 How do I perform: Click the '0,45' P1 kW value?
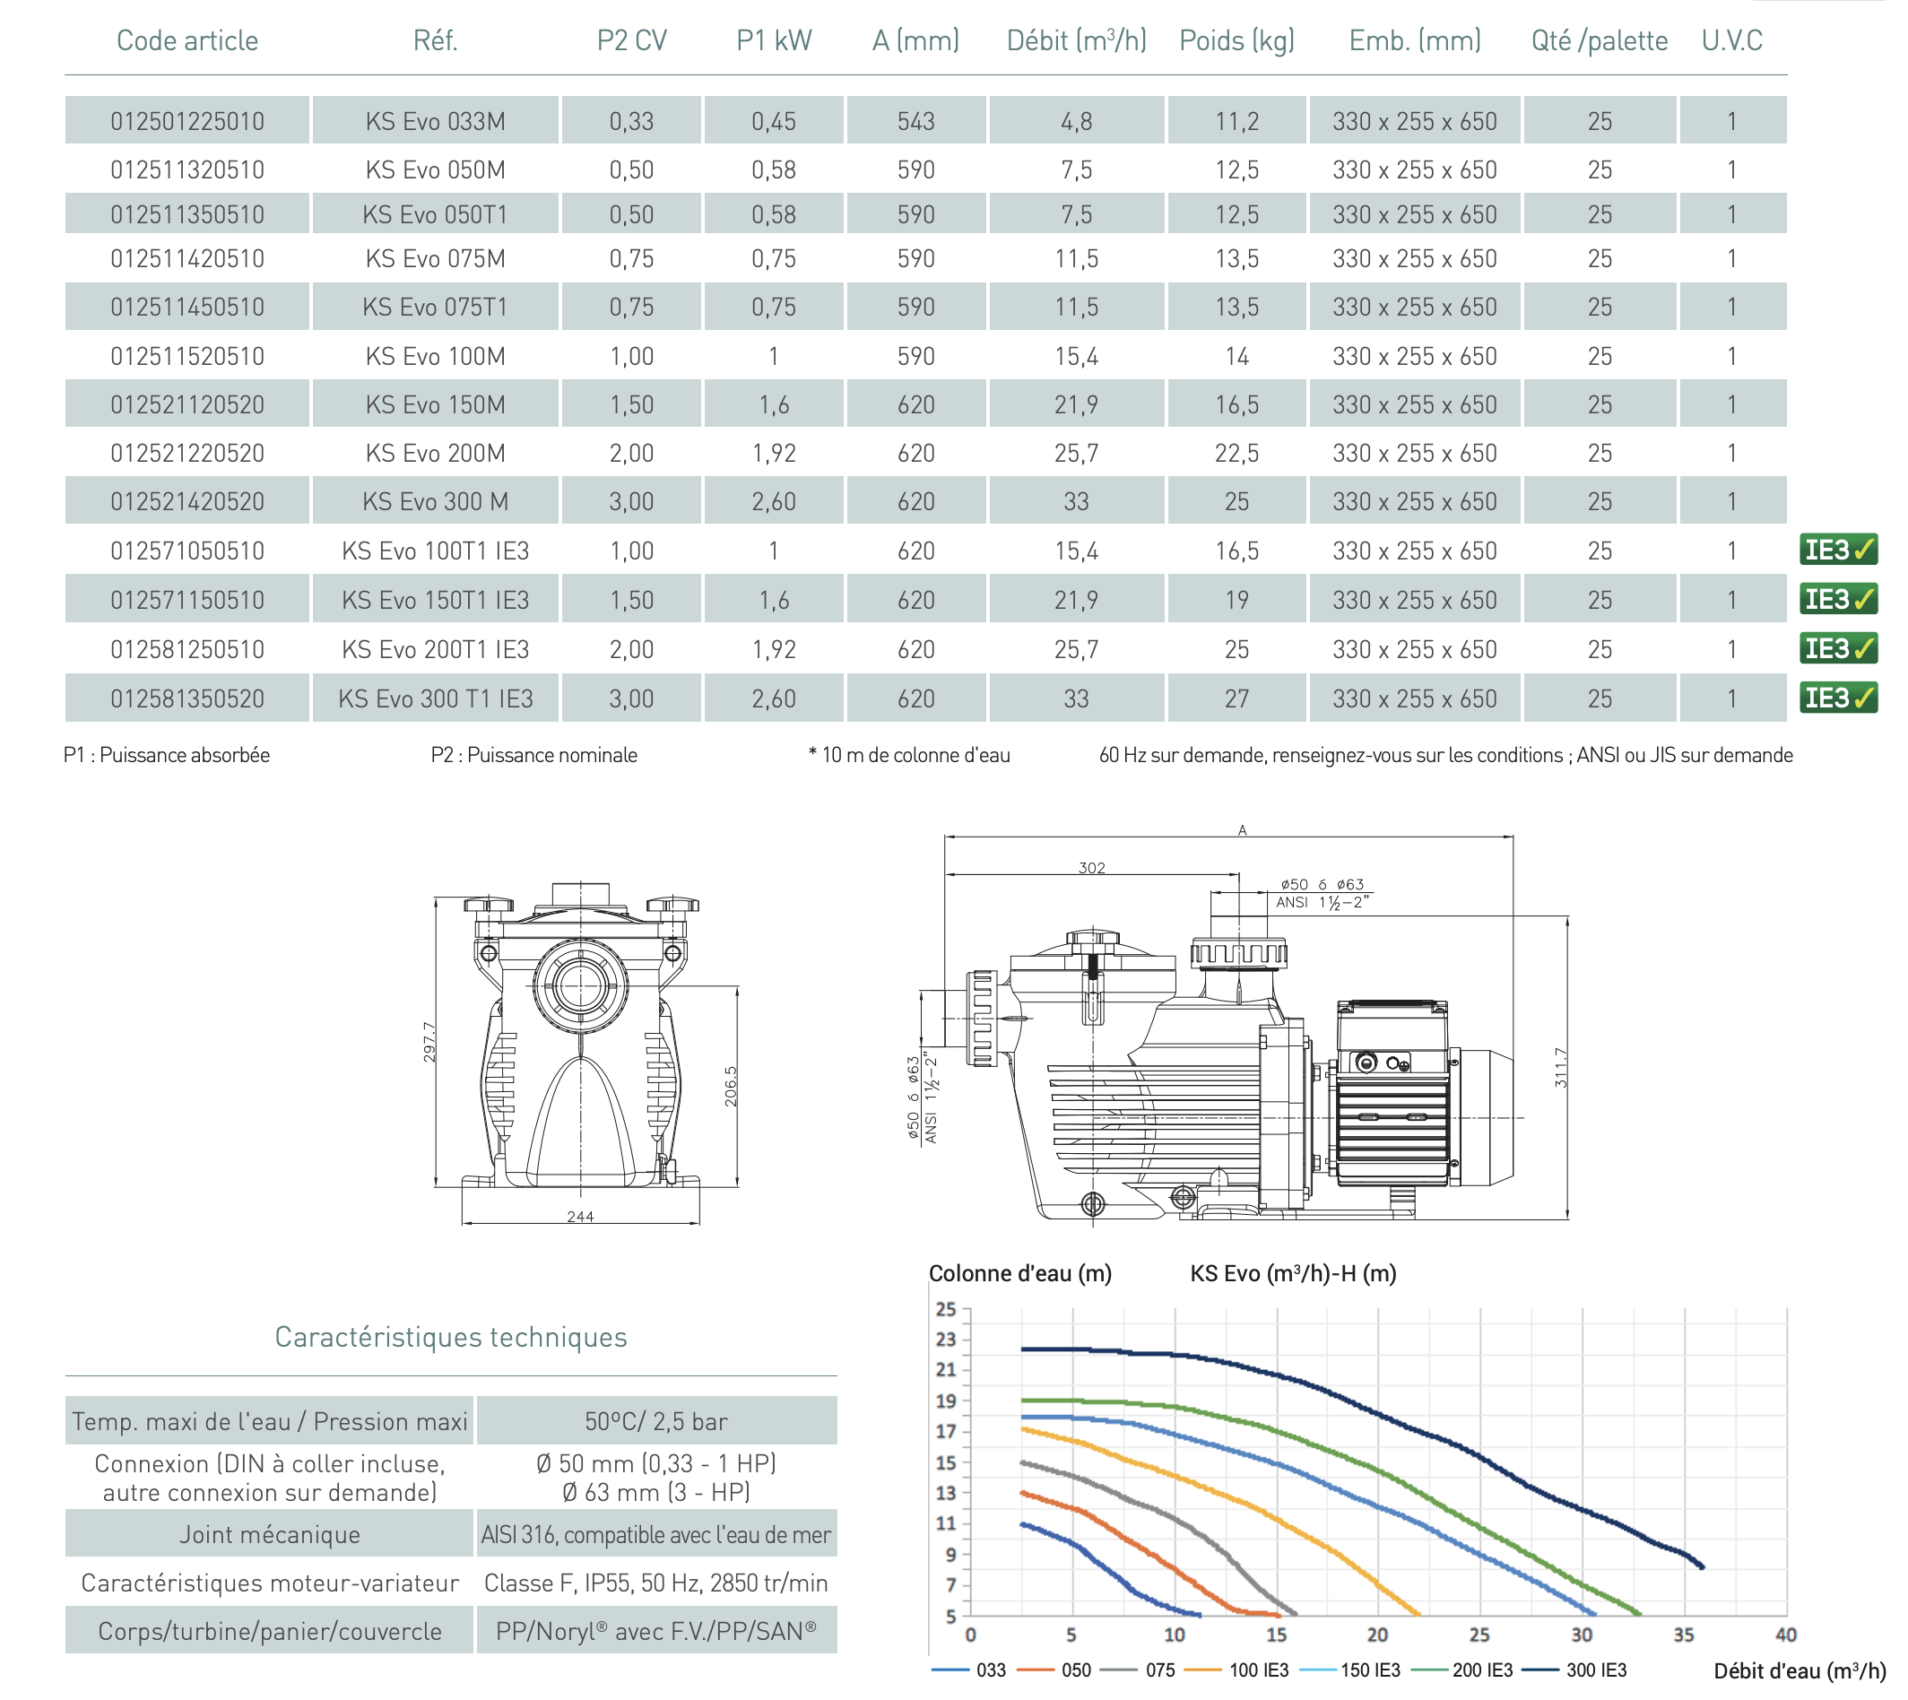(773, 120)
